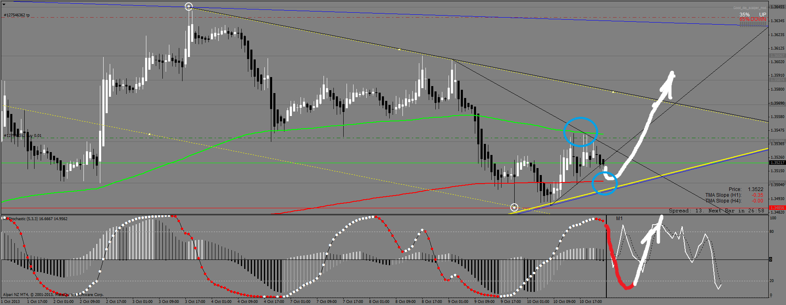Click the 9 Oct 01:00 time label

pos(458,302)
